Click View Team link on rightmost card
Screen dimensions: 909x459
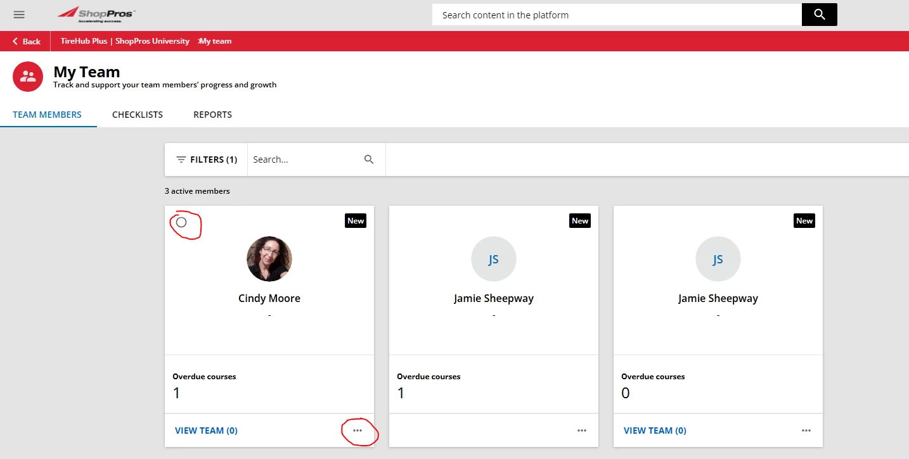pyautogui.click(x=655, y=431)
